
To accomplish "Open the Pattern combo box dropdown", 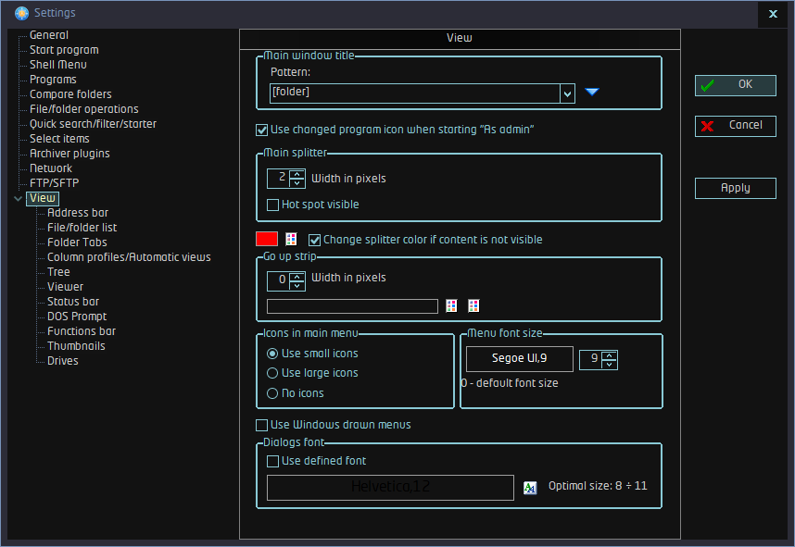I will point(567,93).
